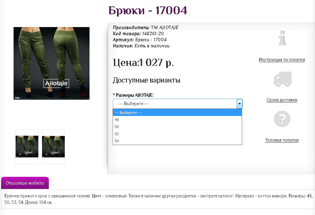Open the Сроки доставки link
This screenshot has width=315, height=215.
point(282,100)
